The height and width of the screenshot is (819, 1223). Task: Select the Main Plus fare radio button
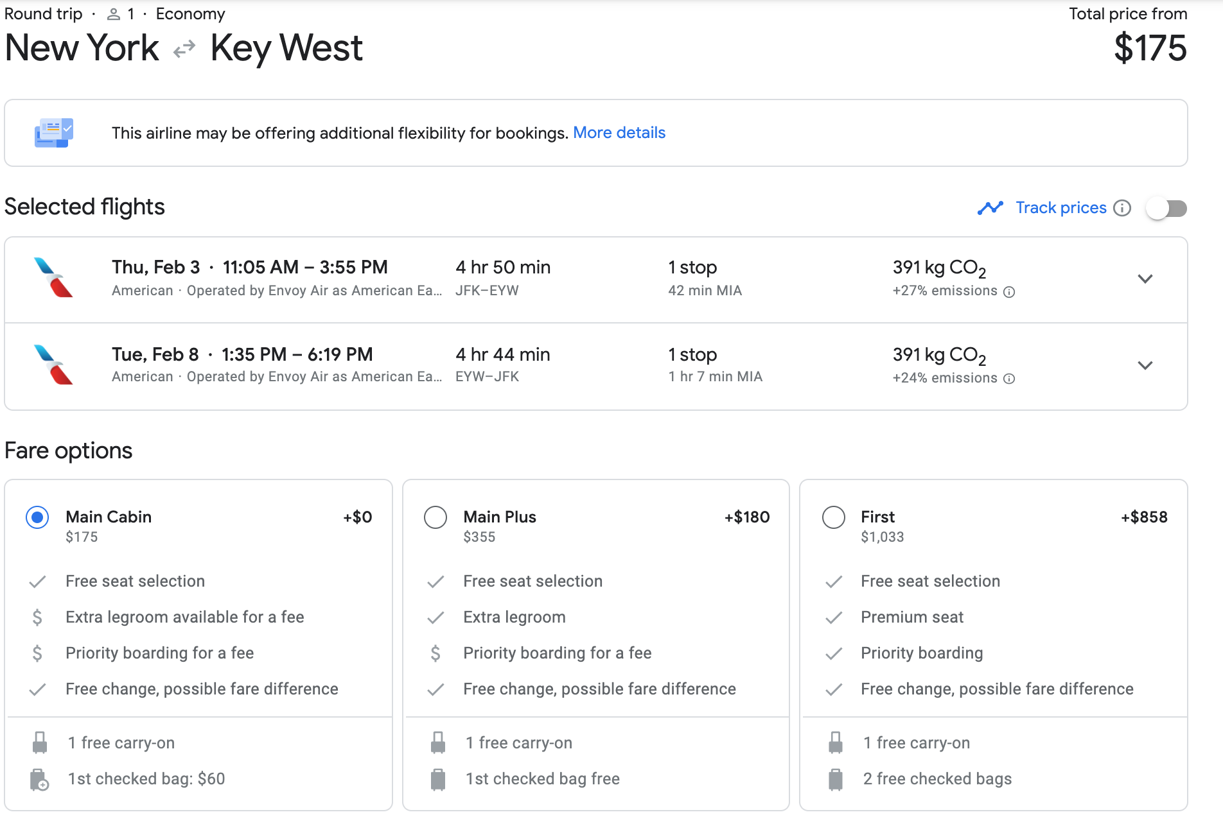pyautogui.click(x=436, y=517)
